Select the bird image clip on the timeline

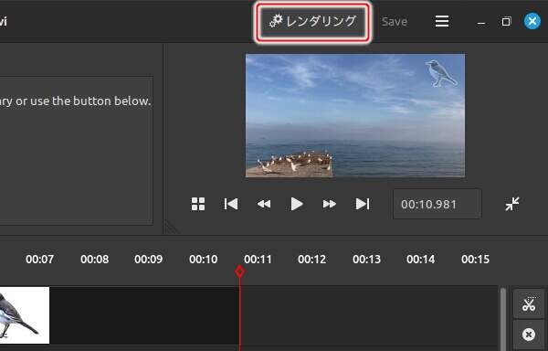pos(25,315)
